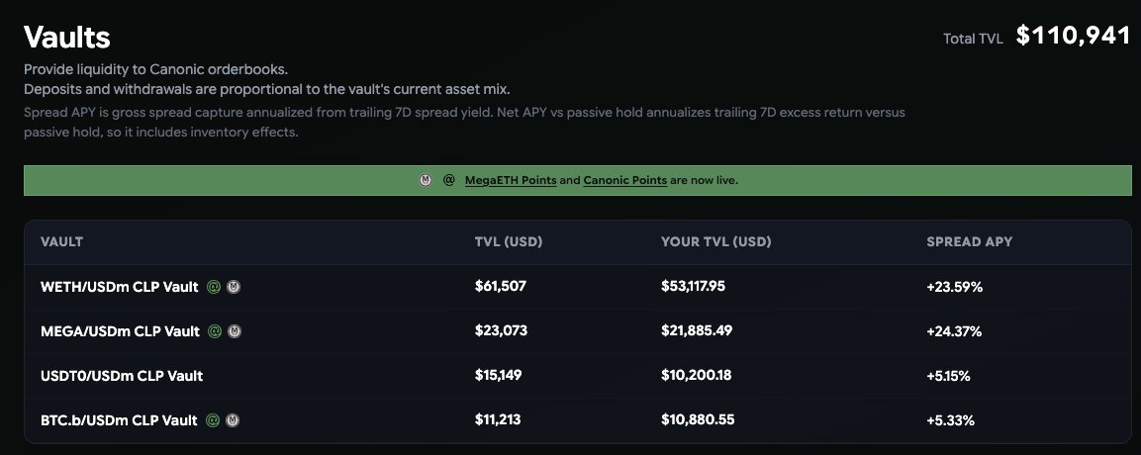Sort by the TVL (USD) column header
The height and width of the screenshot is (455, 1141).
pyautogui.click(x=509, y=242)
